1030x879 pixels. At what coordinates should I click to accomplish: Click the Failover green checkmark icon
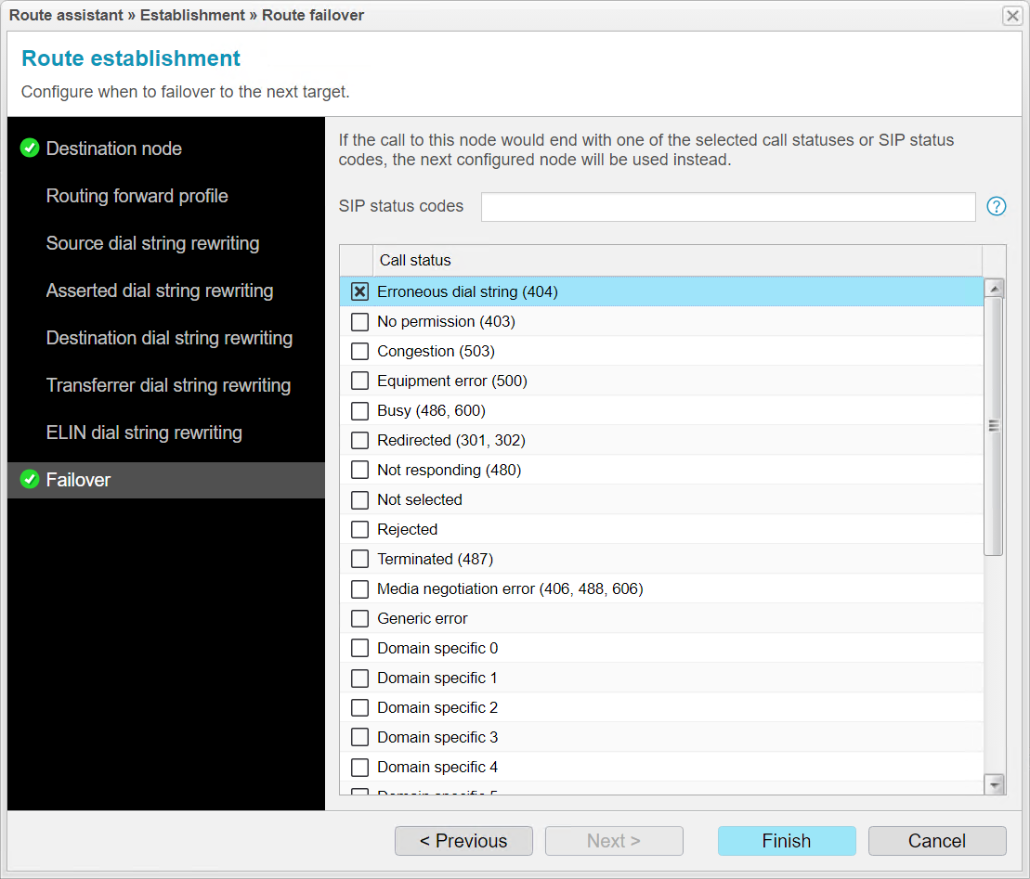point(30,480)
